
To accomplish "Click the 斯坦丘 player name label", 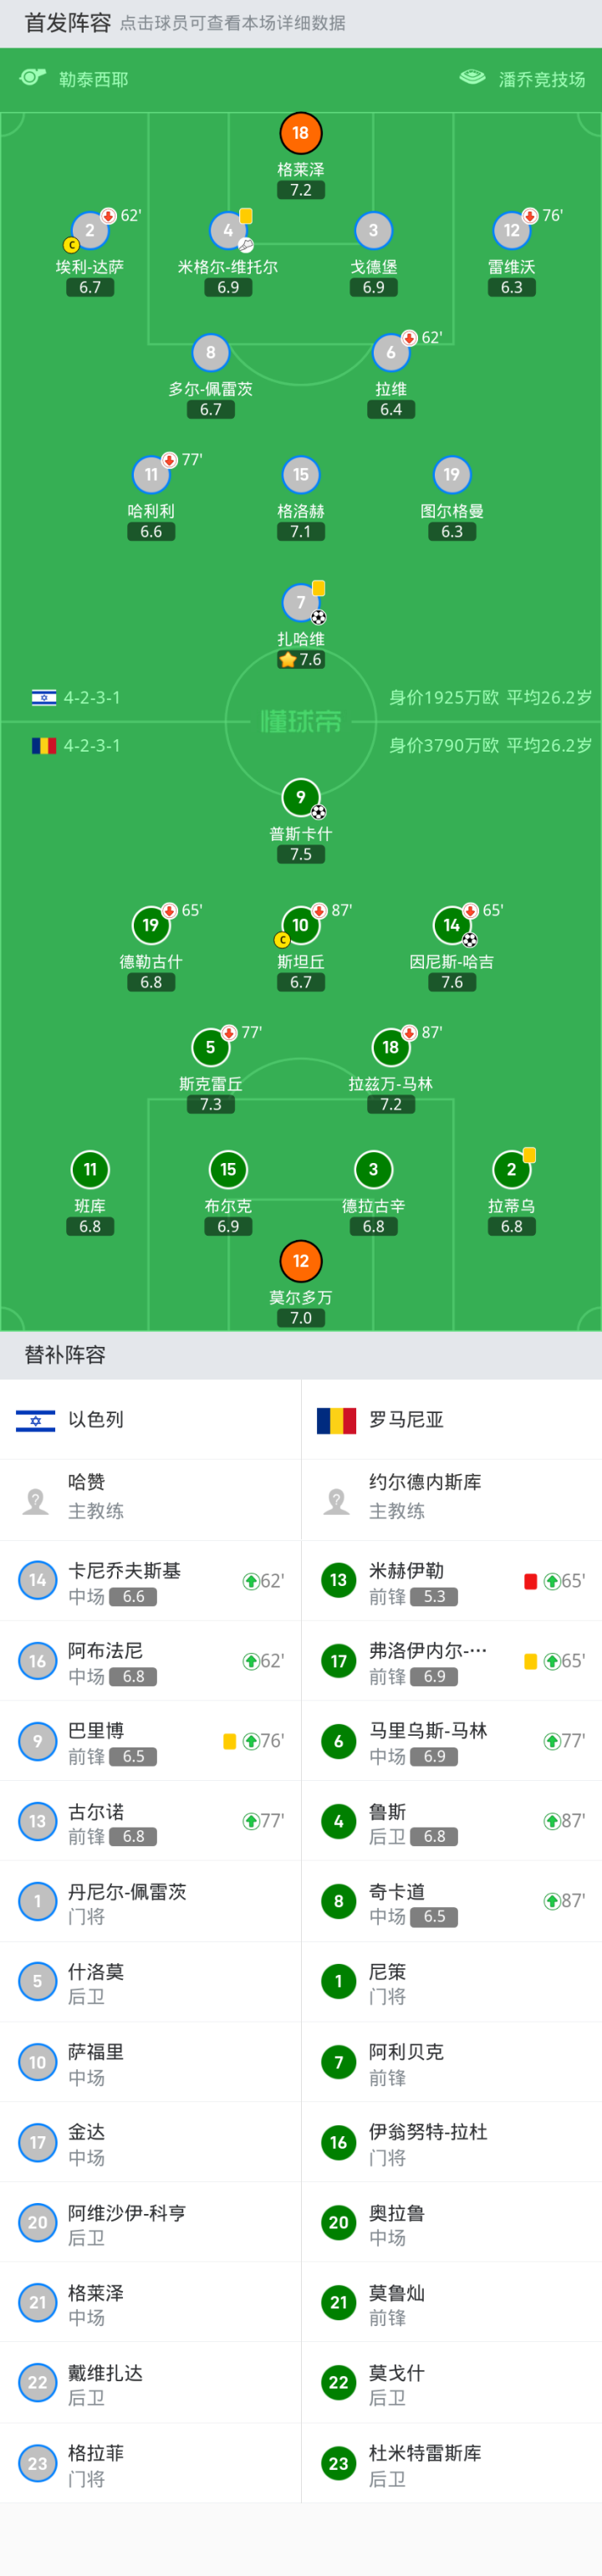I will tap(300, 962).
